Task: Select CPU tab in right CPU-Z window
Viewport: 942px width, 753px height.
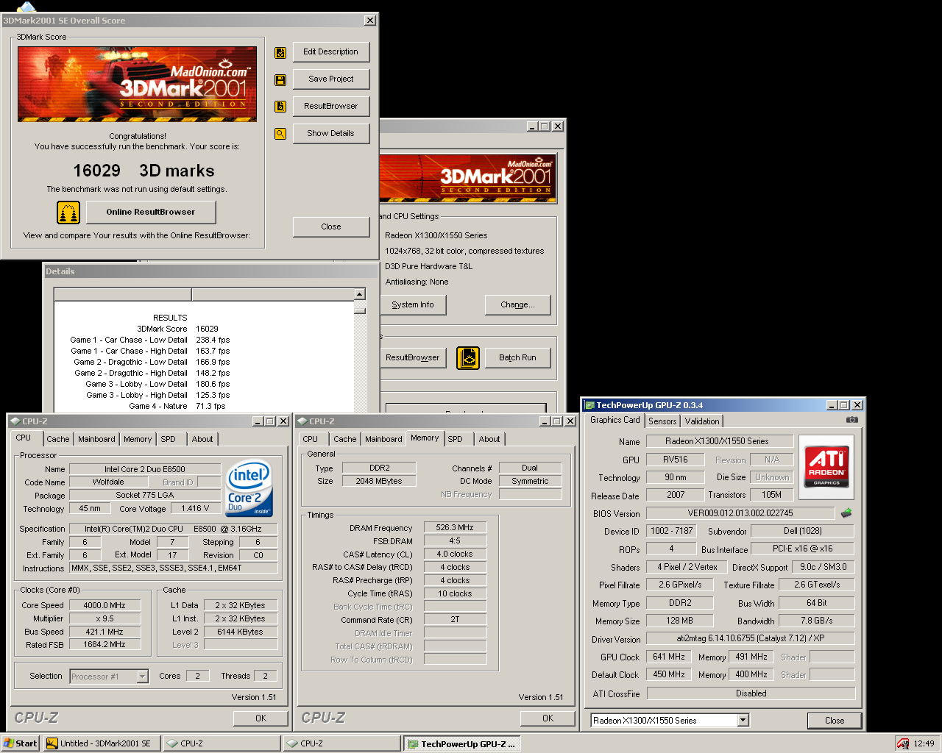Action: pos(311,440)
